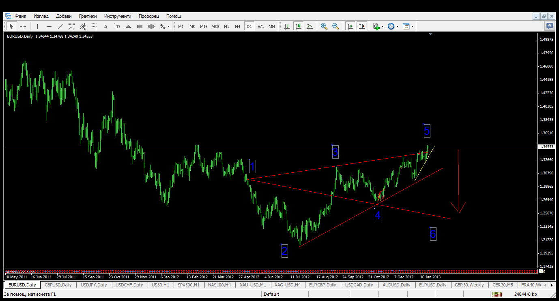Switch to the XAU_USD,M1 chart tab
The width and height of the screenshot is (559, 301).
pos(253,285)
